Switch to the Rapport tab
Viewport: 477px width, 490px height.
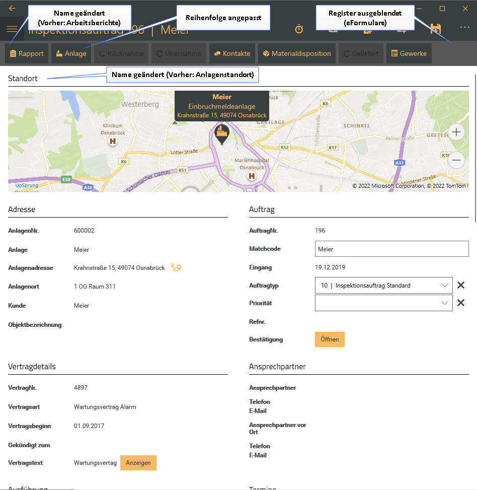[x=27, y=53]
